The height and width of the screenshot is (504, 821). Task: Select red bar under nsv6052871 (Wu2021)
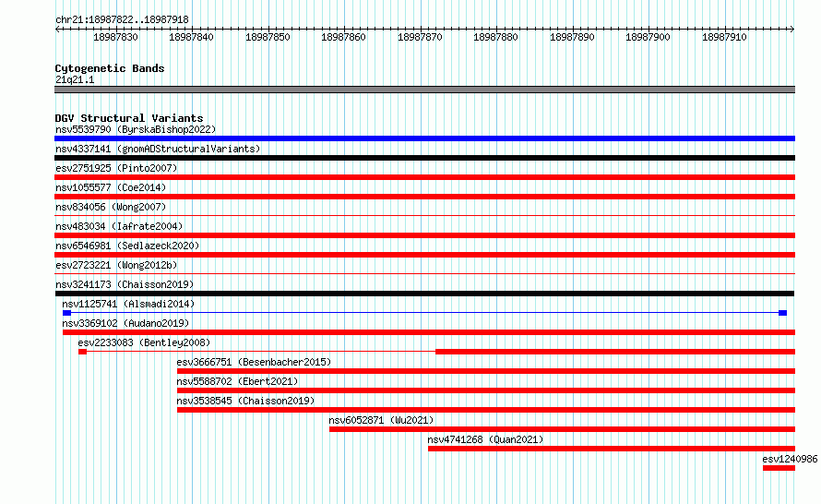[x=563, y=429]
